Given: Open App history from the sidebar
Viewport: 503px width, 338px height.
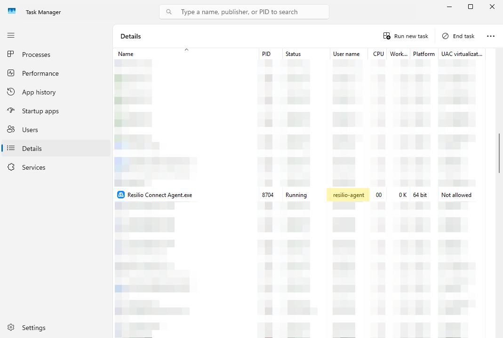Looking at the screenshot, I should [x=10, y=92].
